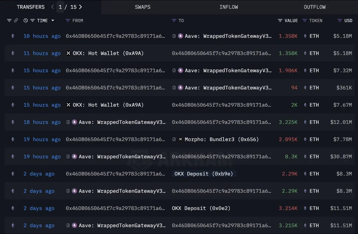This screenshot has height=234, width=358.
Task: Click Aave logo in the 3.215K row
Action: tap(75, 225)
